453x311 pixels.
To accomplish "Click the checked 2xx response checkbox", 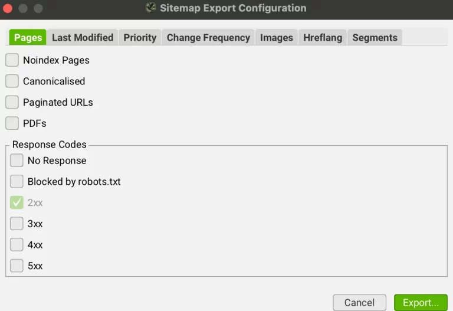I will click(17, 203).
